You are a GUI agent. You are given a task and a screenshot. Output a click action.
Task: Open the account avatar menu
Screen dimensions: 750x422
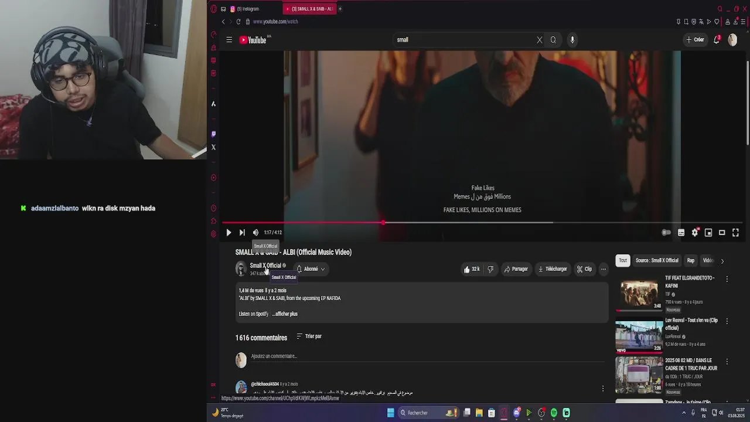(732, 40)
